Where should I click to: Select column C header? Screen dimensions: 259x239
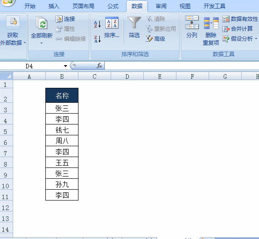click(94, 76)
